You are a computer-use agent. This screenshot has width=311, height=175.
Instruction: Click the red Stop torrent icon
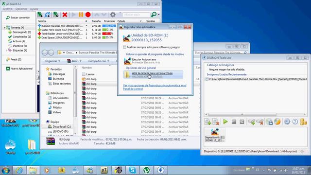(88, 15)
